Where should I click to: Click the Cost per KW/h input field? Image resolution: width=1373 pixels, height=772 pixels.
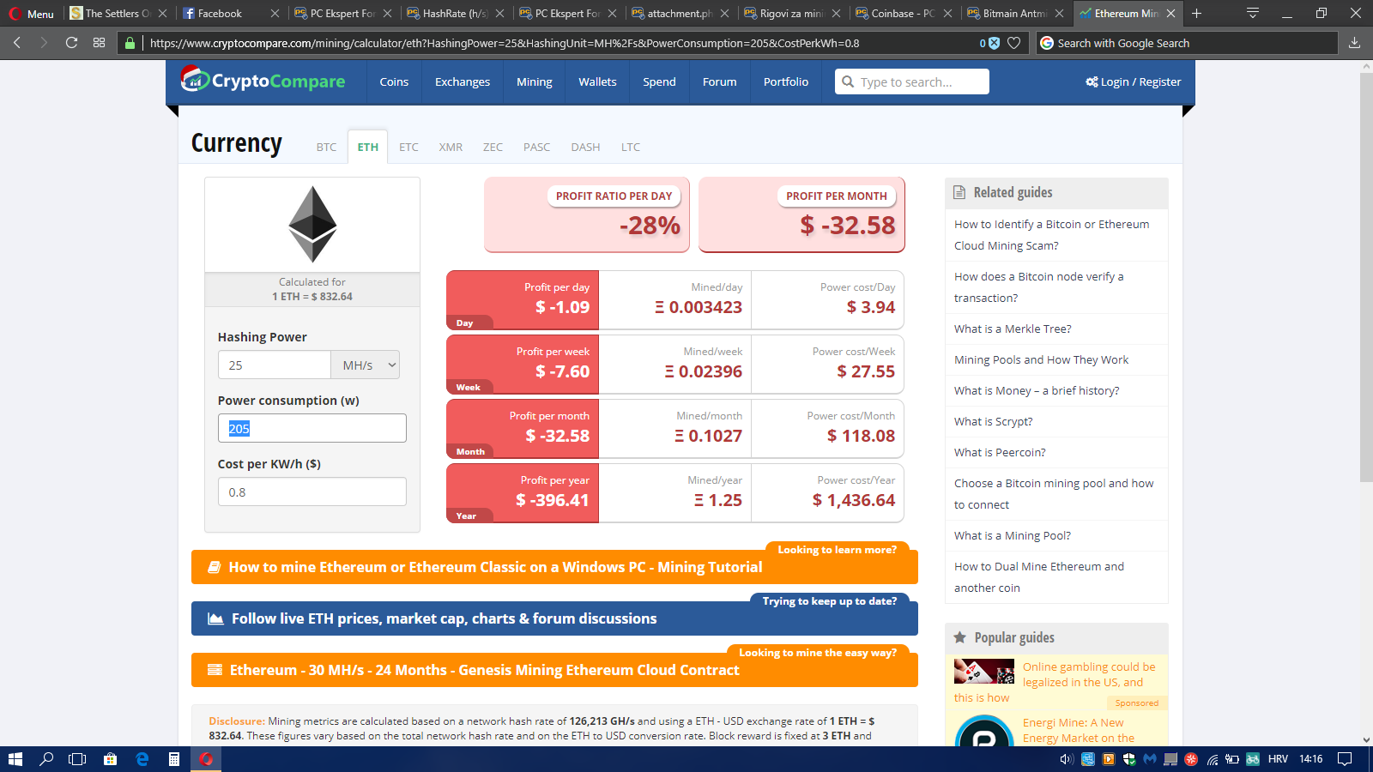(x=311, y=492)
